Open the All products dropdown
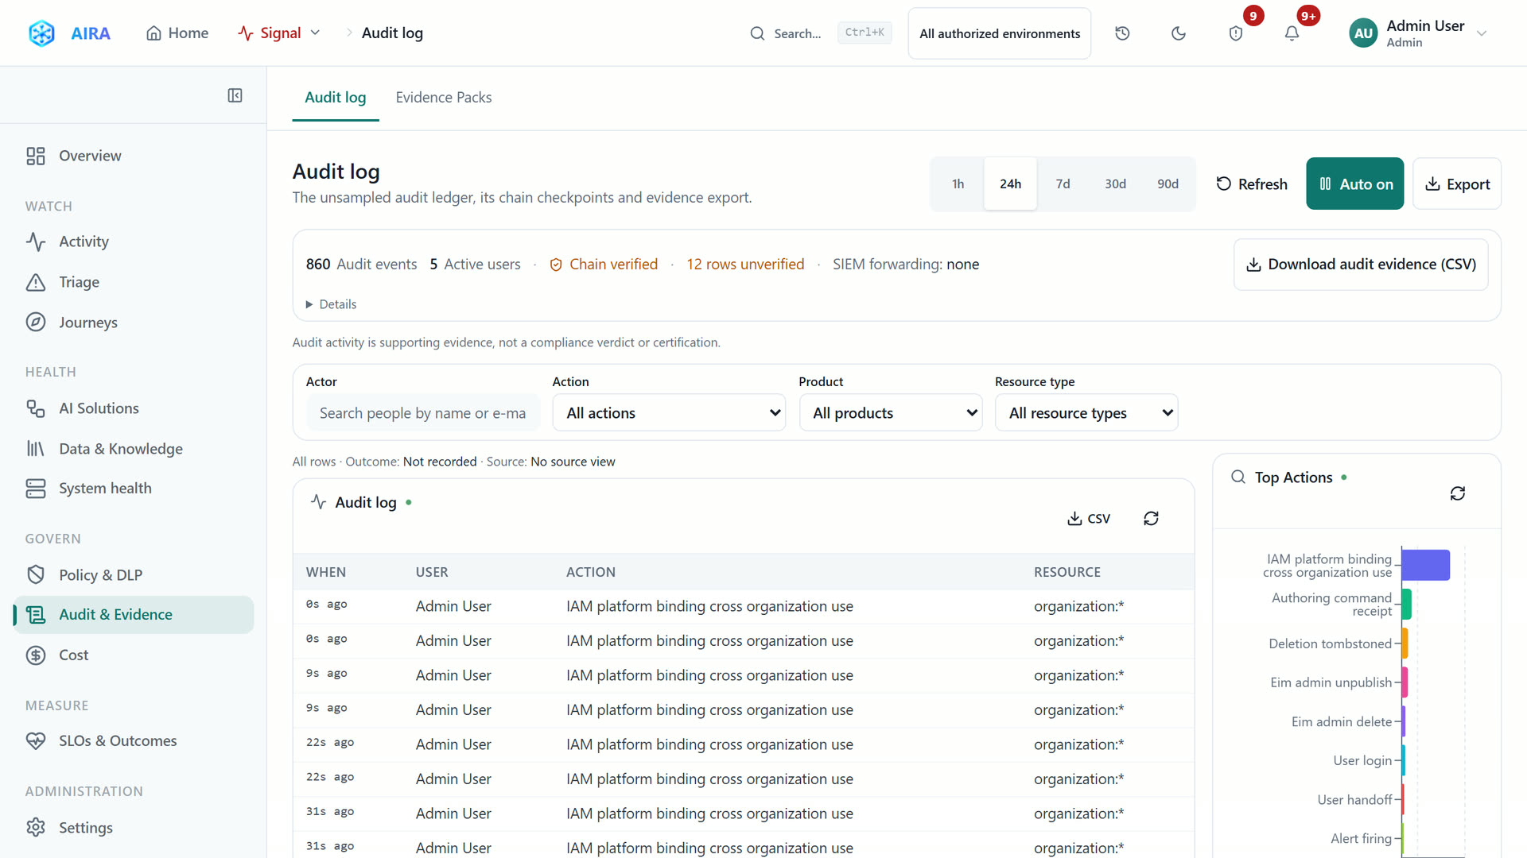Image resolution: width=1527 pixels, height=858 pixels. click(891, 413)
